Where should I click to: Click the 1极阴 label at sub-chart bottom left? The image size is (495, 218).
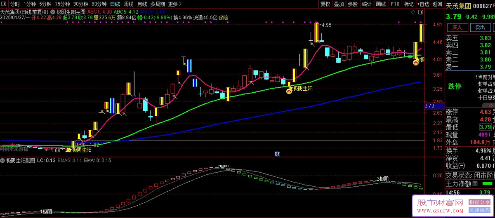click(46, 211)
